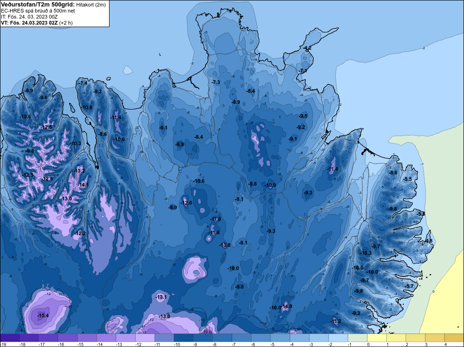The width and height of the screenshot is (464, 347).
Task: Click the title 'Veðurstofan/T2m 500grid: Hitakort (2m)'
Action: coord(53,5)
